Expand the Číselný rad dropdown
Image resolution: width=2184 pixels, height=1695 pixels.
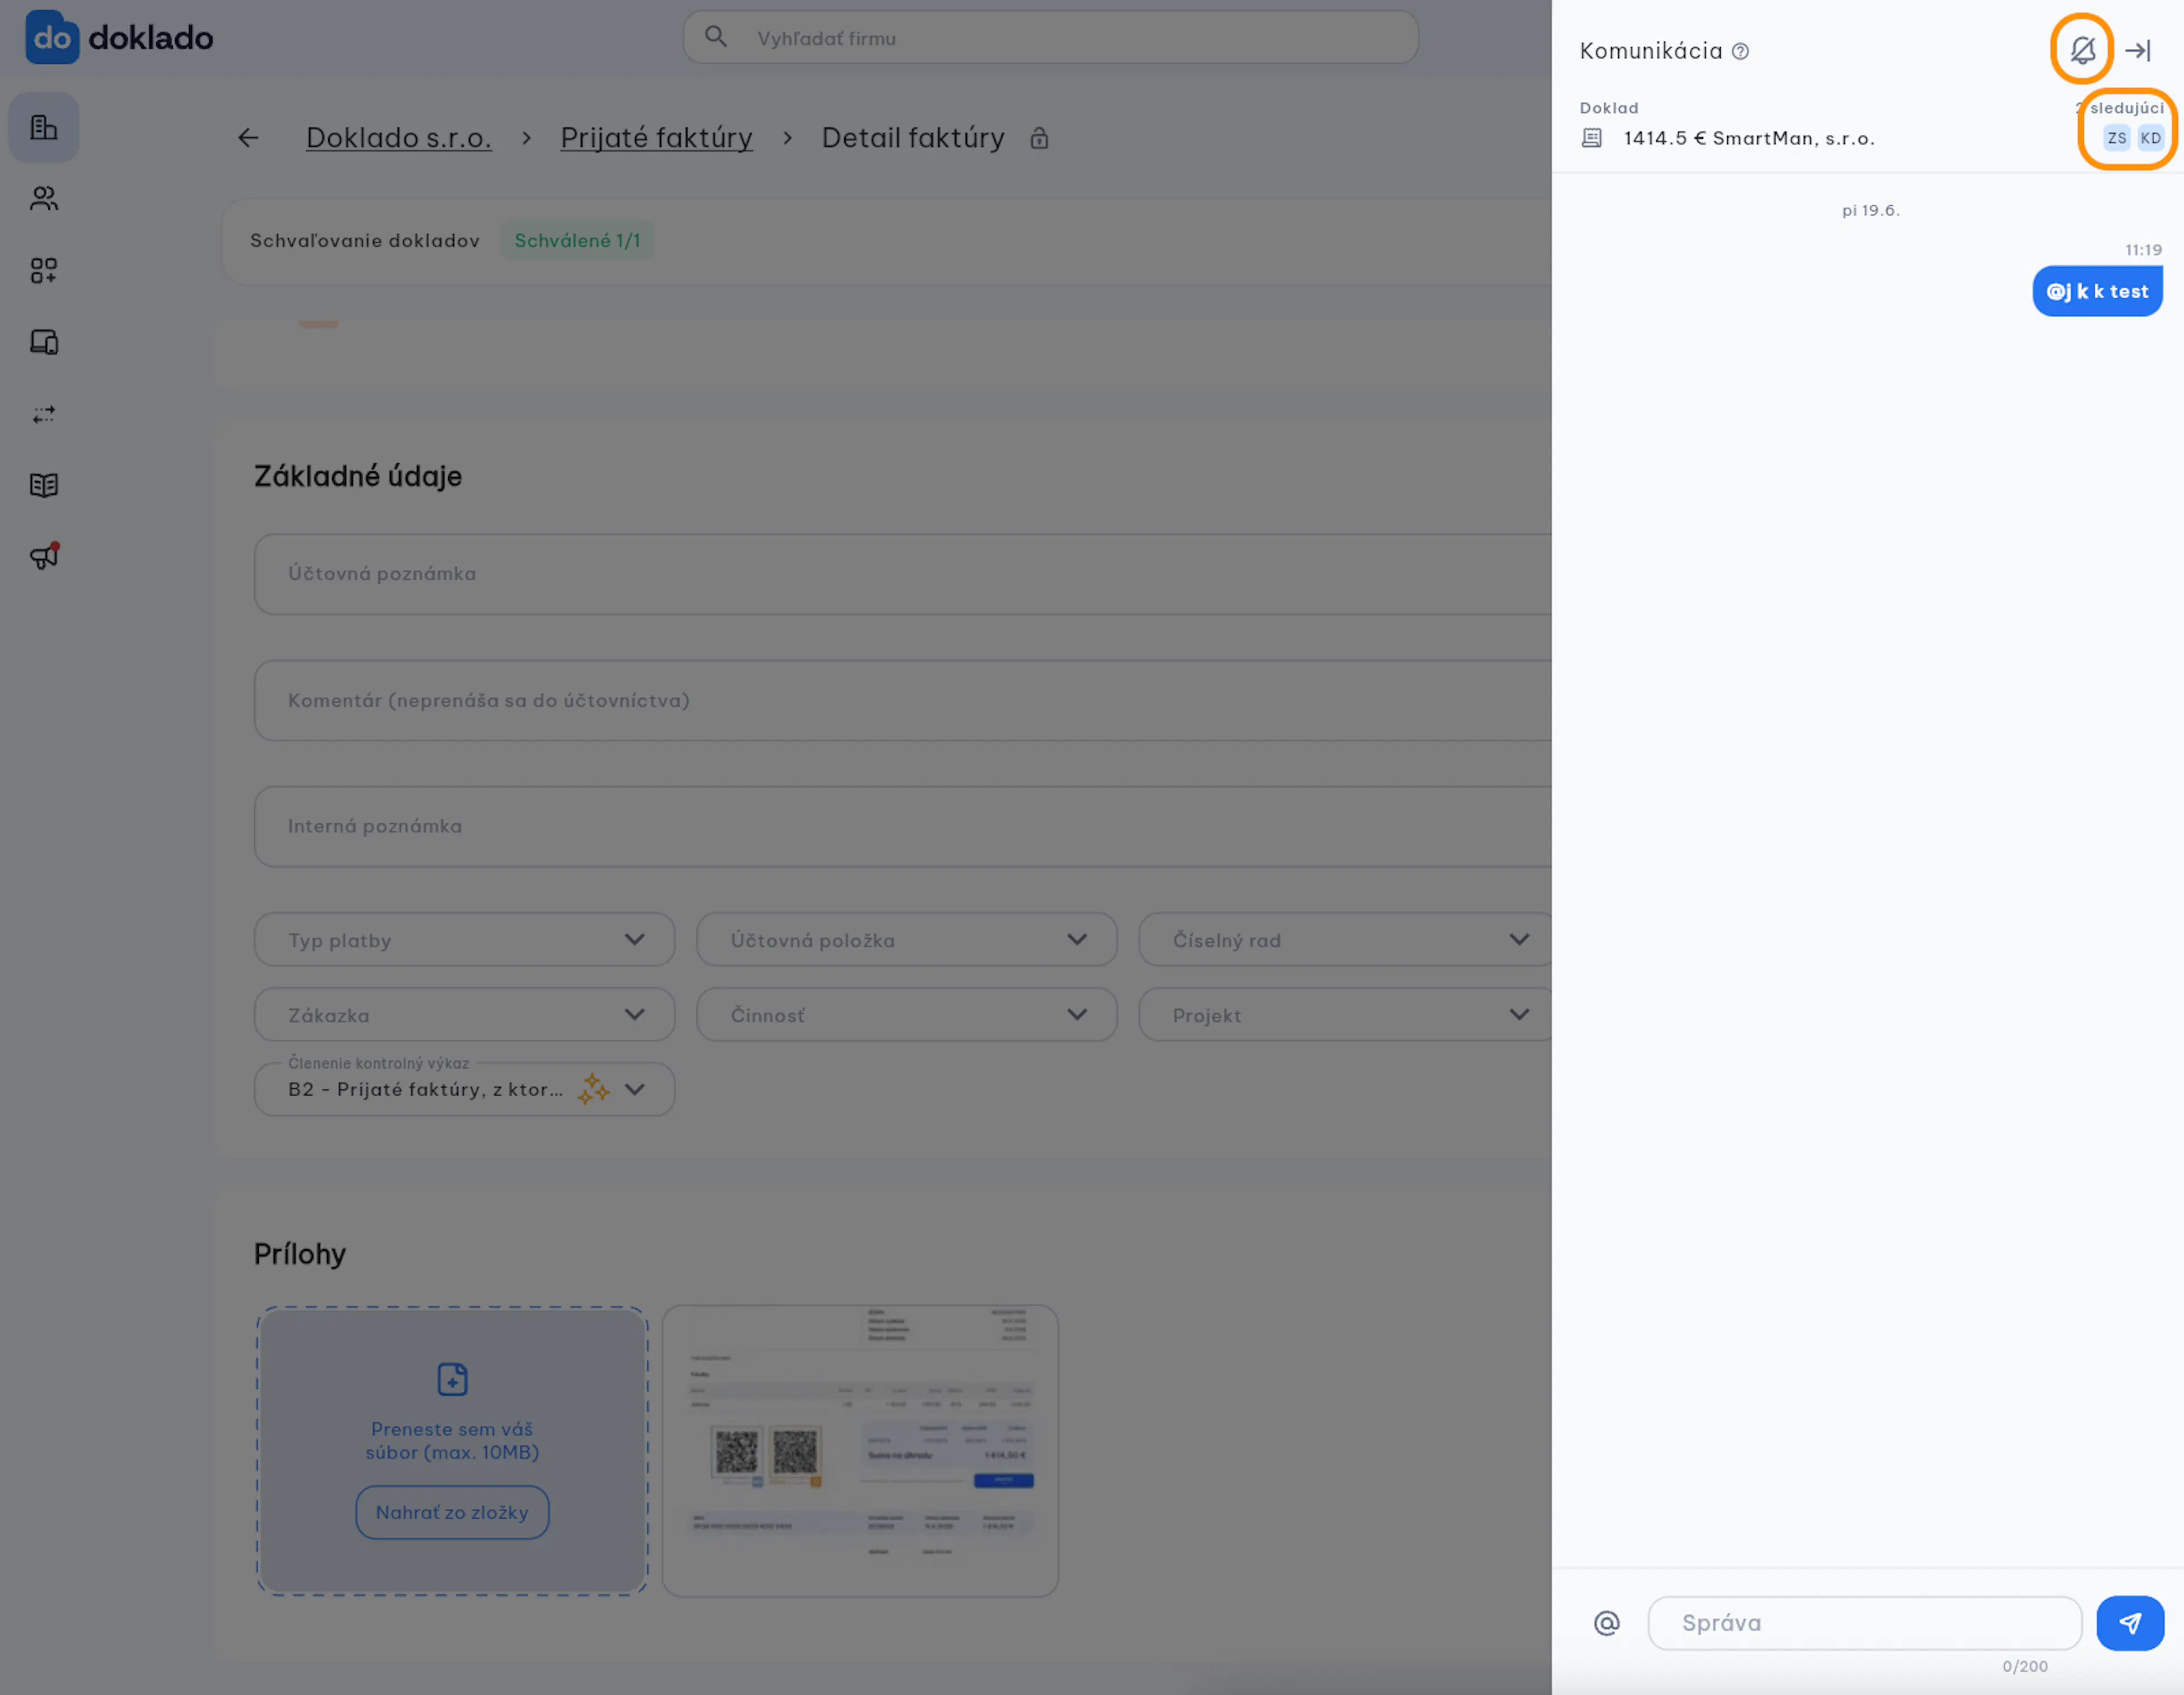pyautogui.click(x=1346, y=940)
